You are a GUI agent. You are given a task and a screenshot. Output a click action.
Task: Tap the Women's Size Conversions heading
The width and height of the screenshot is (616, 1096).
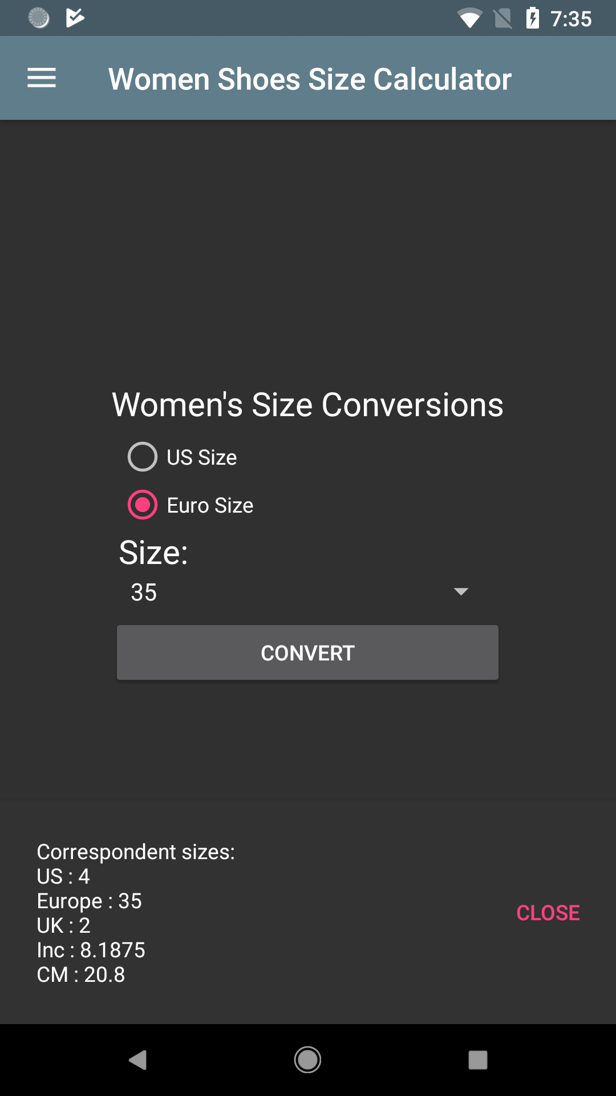click(x=307, y=404)
